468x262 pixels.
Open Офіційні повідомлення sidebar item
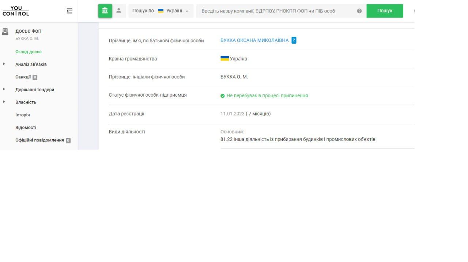tap(39, 140)
